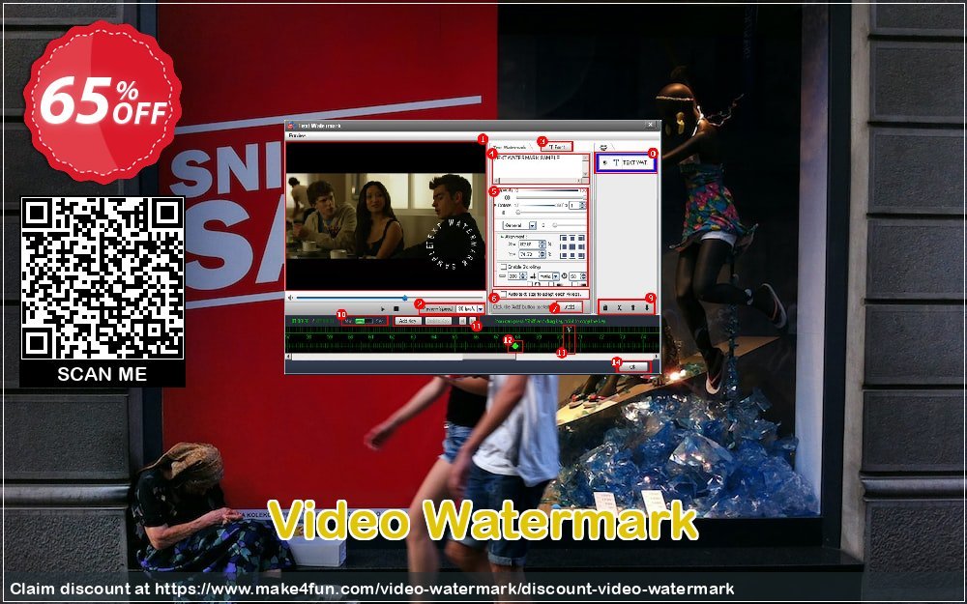This screenshot has width=967, height=604.
Task: Click the T icon in TEXT WAT layer
Action: tap(616, 162)
